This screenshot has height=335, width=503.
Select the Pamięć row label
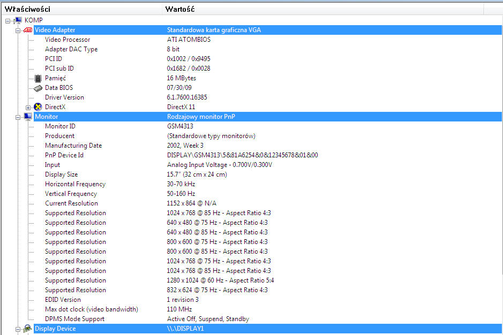(55, 78)
